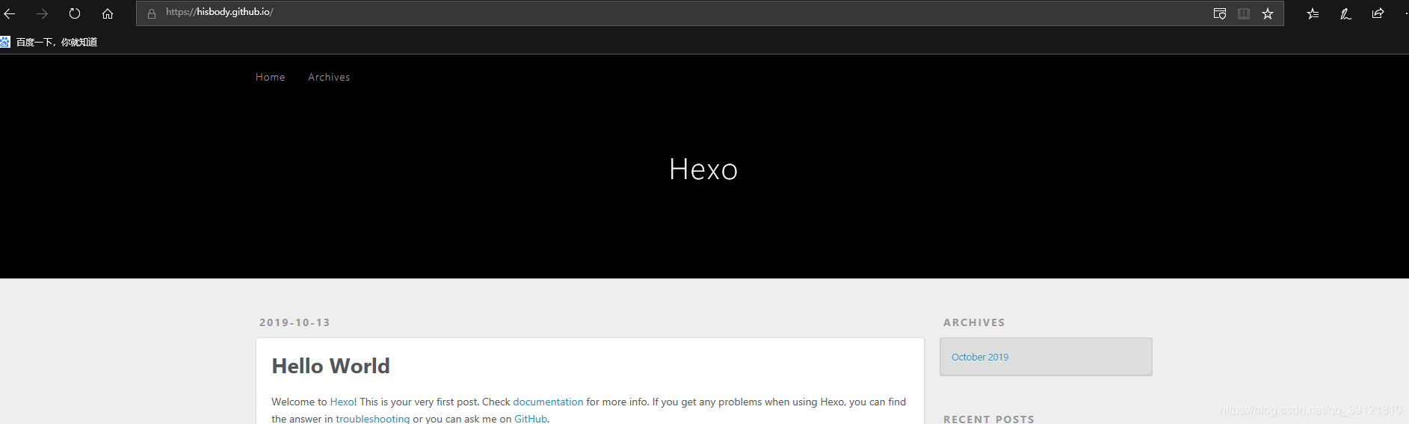Open the Hello World post title
The width and height of the screenshot is (1409, 424).
(x=330, y=366)
